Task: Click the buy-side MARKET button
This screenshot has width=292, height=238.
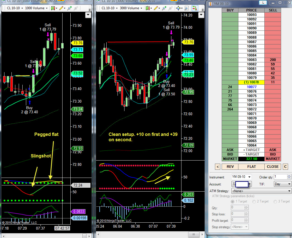Action: tap(230, 159)
